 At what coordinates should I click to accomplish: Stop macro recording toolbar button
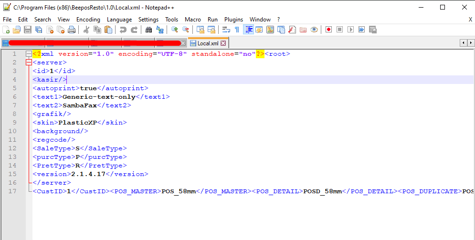(339, 30)
